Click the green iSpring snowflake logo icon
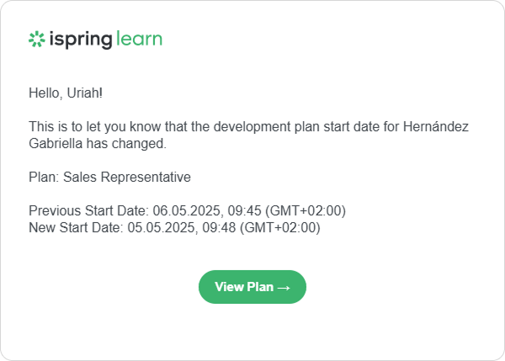 point(36,39)
